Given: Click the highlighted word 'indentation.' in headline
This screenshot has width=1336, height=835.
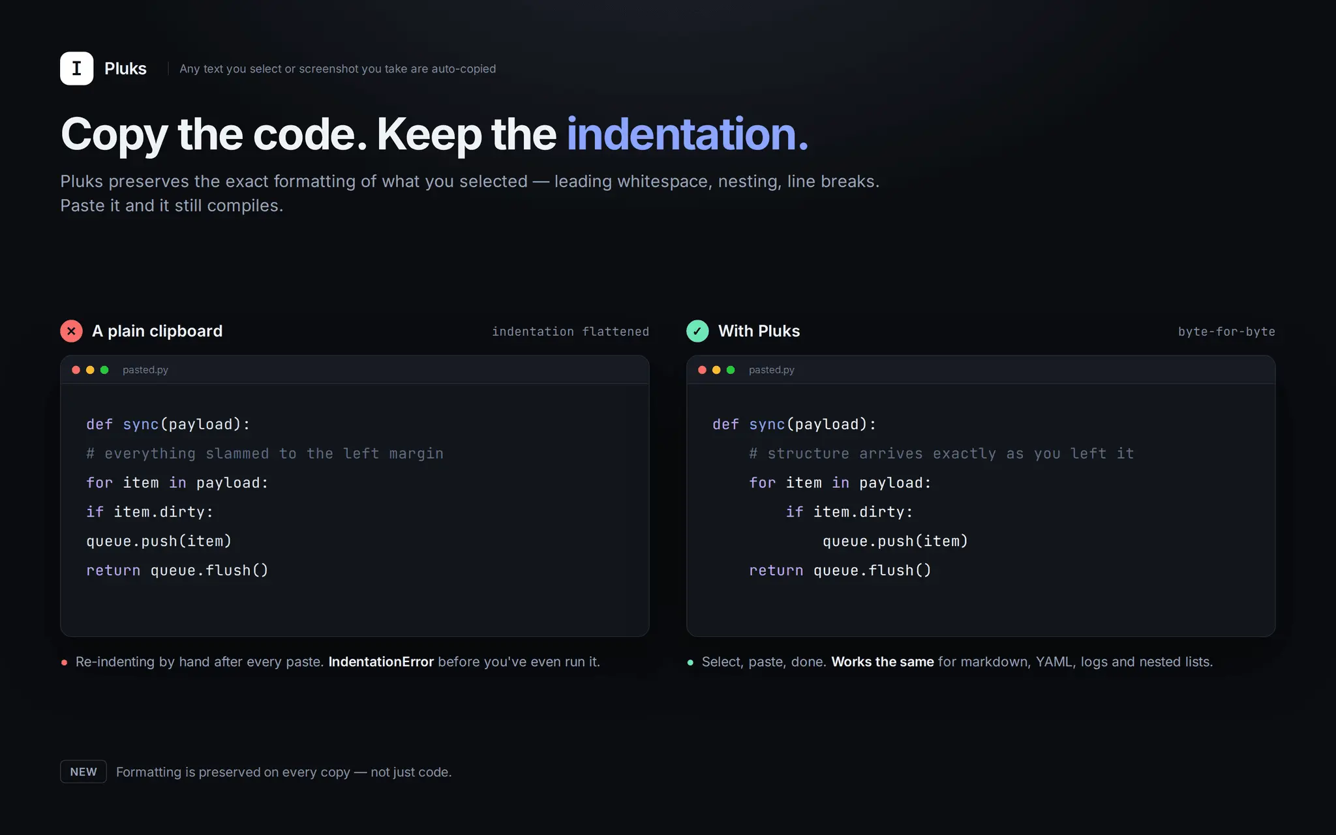Looking at the screenshot, I should pyautogui.click(x=688, y=134).
